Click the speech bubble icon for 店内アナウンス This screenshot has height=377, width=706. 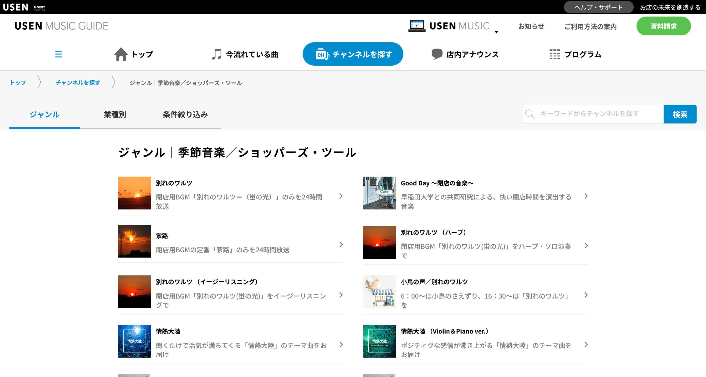tap(437, 54)
